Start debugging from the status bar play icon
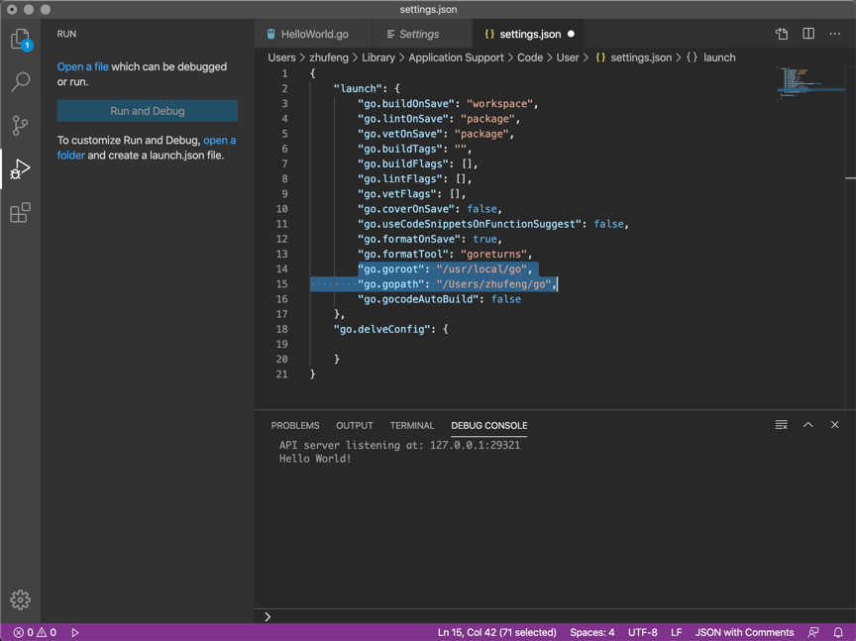Screen dimensions: 856x641 [75, 632]
